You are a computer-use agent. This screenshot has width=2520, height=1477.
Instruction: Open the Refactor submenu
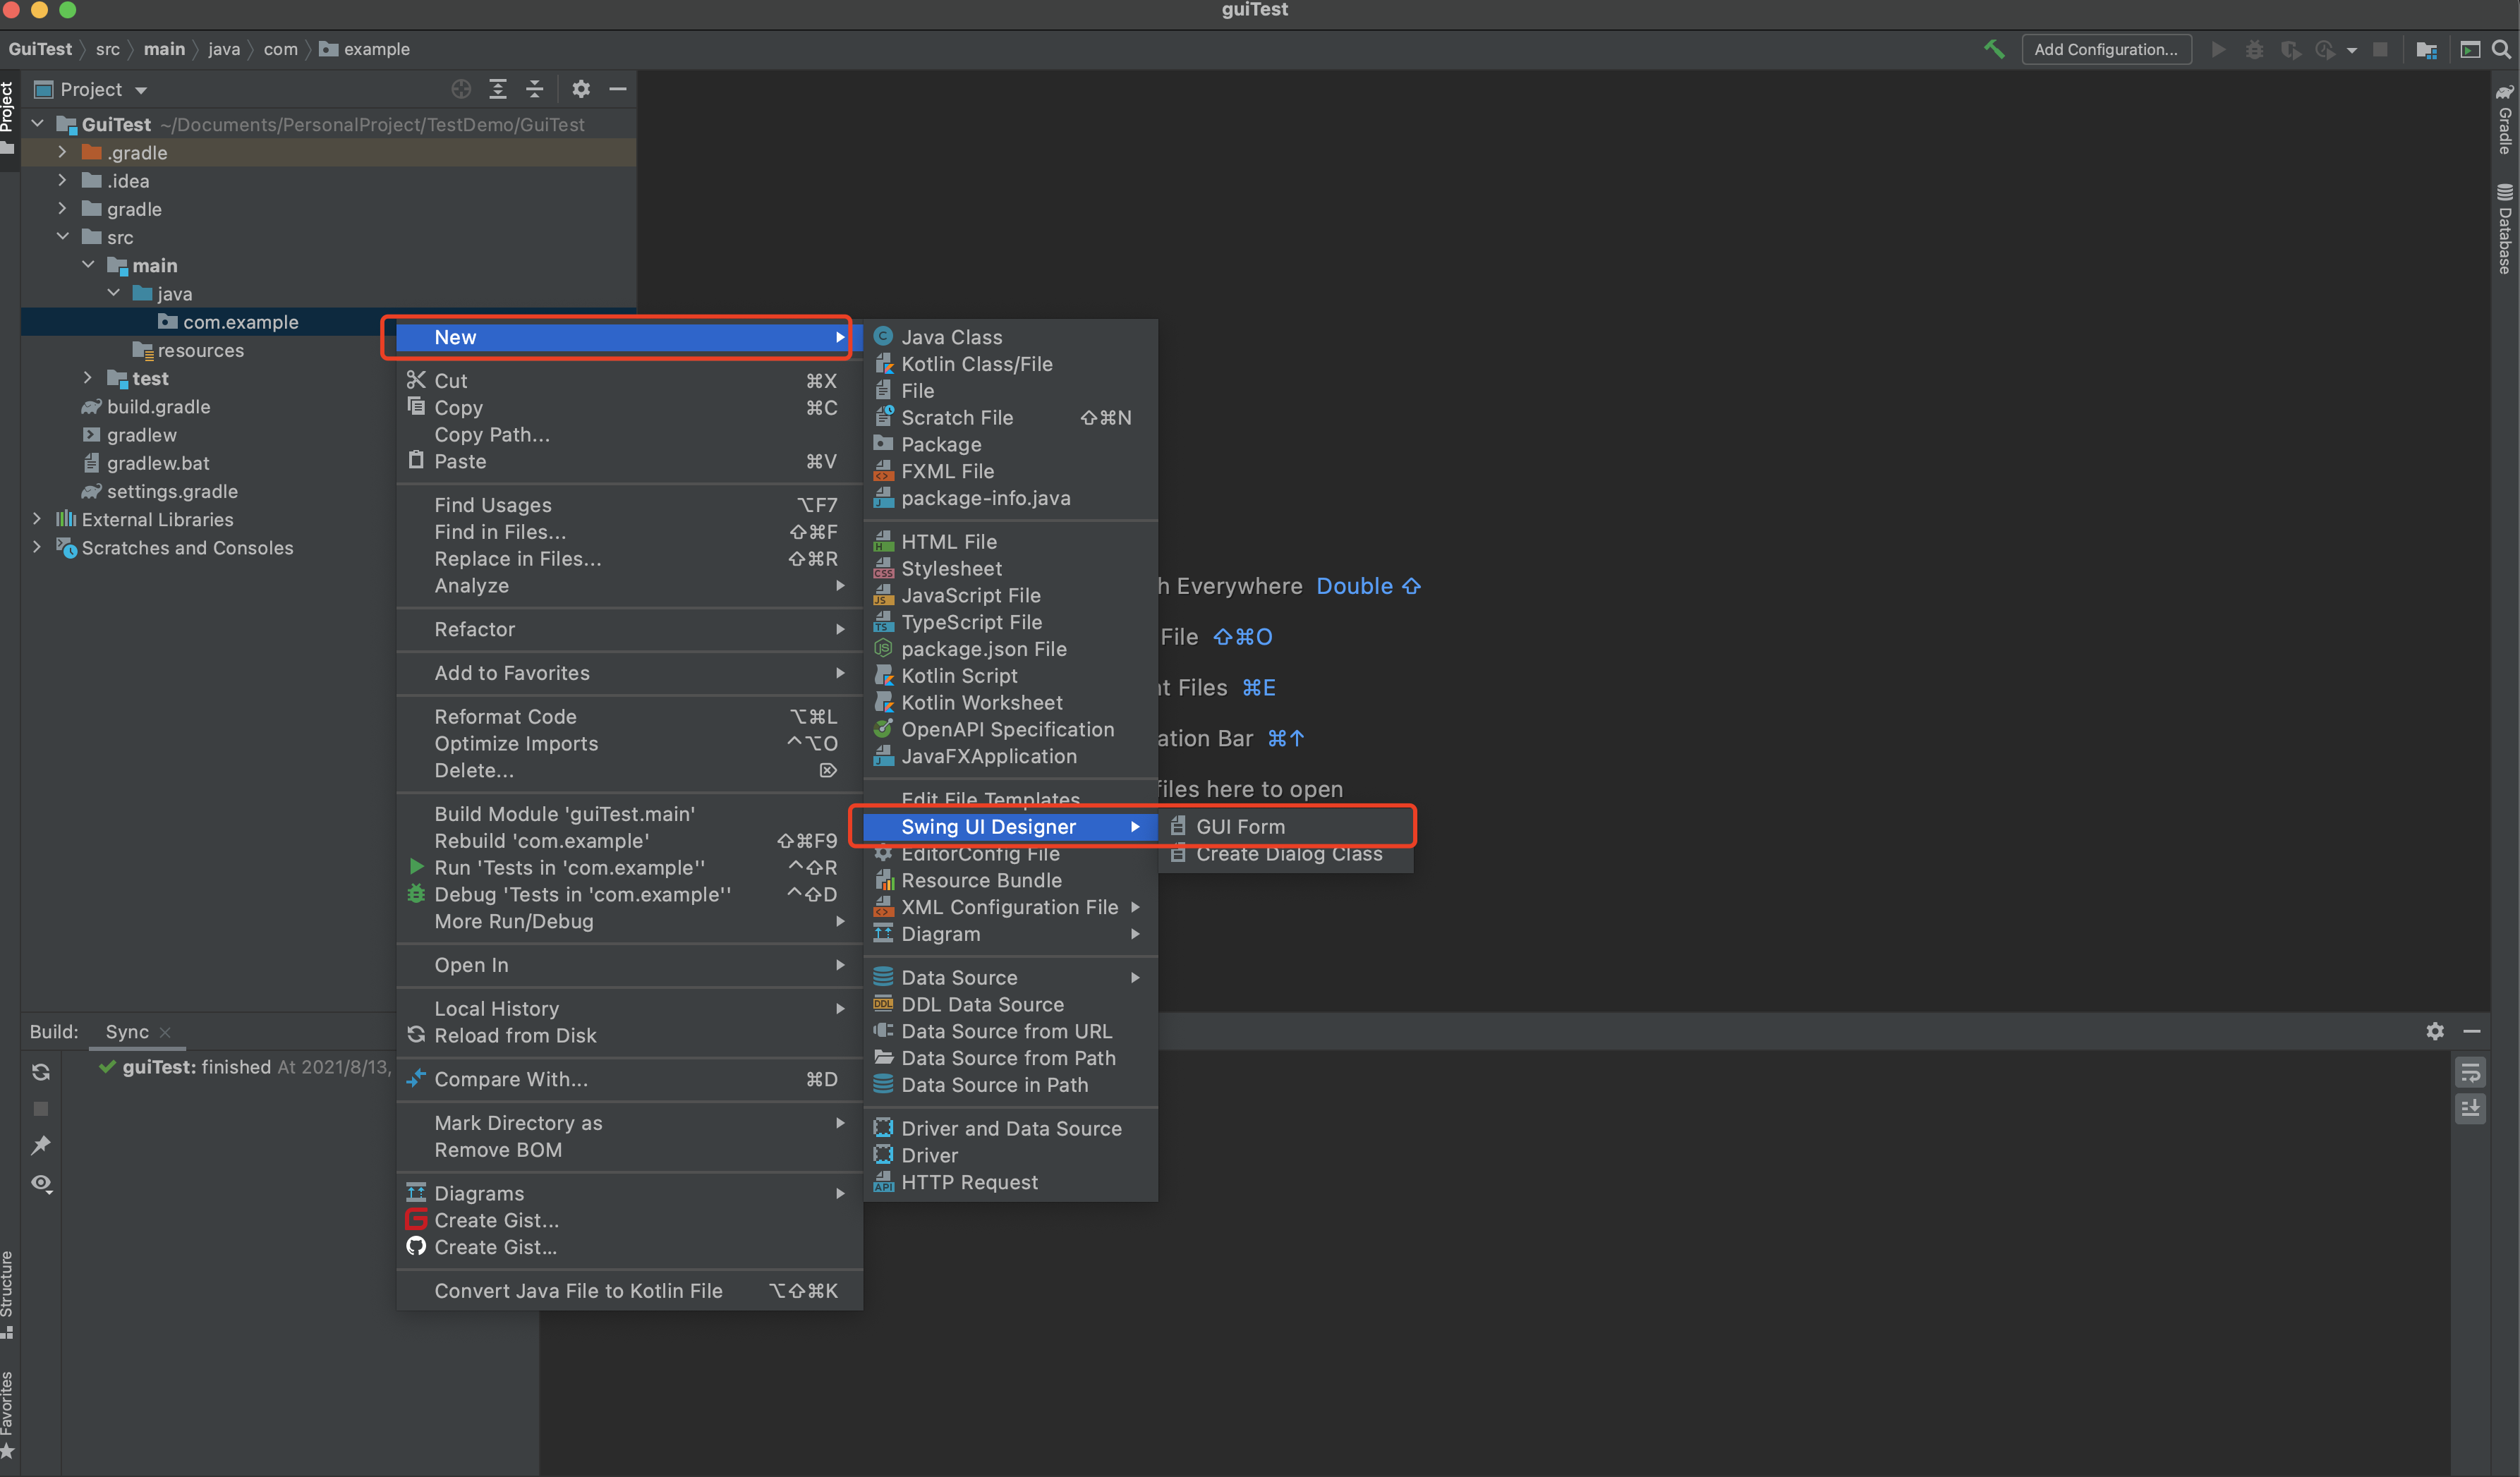pyautogui.click(x=629, y=629)
